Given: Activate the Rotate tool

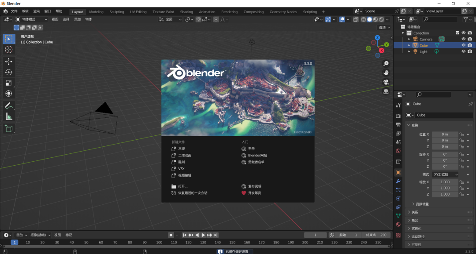Looking at the screenshot, I should click(9, 72).
